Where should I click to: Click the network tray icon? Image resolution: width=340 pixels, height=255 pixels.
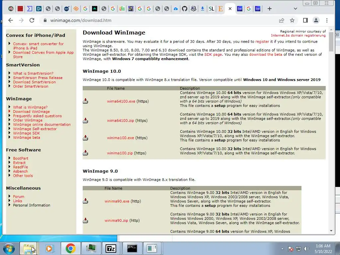point(298,249)
